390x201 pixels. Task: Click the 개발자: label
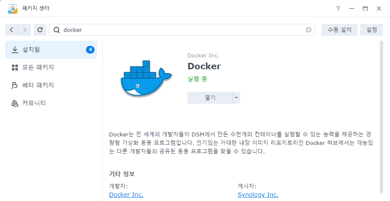click(118, 186)
